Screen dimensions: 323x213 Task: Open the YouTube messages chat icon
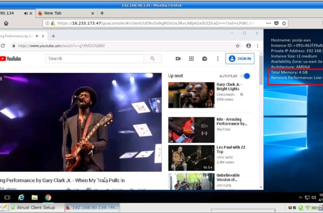pyautogui.click(x=205, y=59)
